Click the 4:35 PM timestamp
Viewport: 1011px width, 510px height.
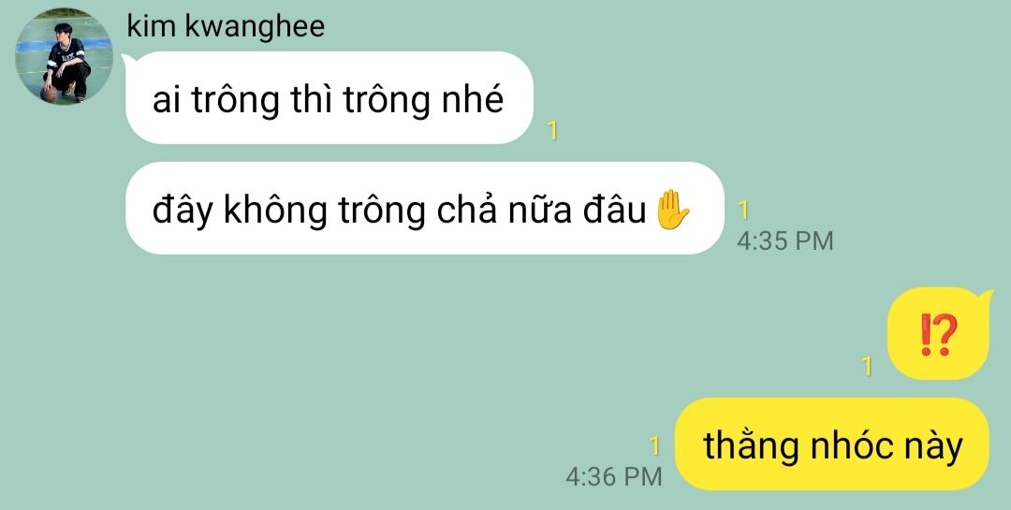[784, 241]
